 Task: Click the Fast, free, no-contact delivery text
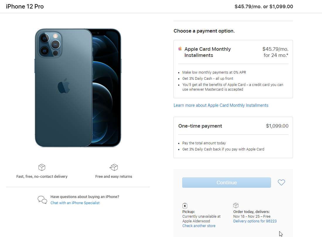(x=42, y=177)
